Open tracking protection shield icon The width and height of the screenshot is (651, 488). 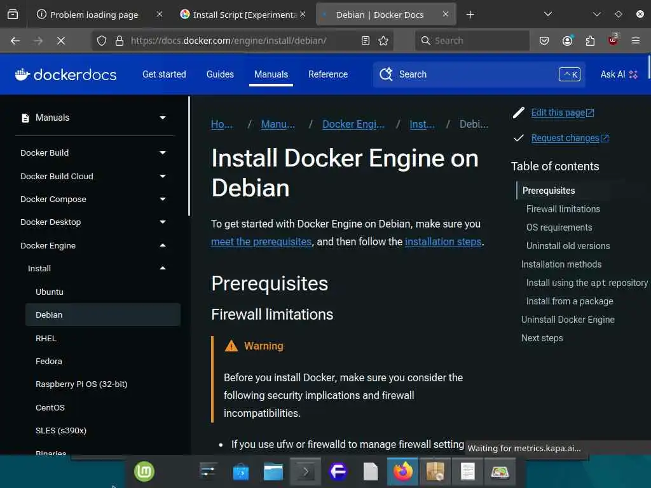(x=102, y=41)
